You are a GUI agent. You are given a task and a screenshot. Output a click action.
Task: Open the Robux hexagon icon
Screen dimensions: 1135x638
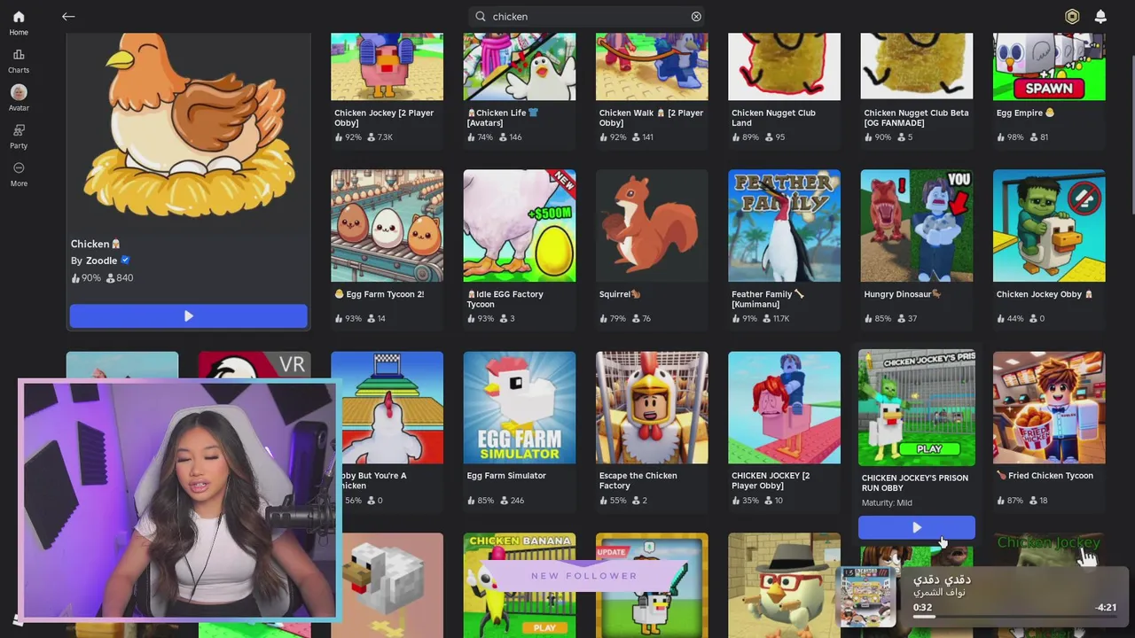click(1072, 16)
